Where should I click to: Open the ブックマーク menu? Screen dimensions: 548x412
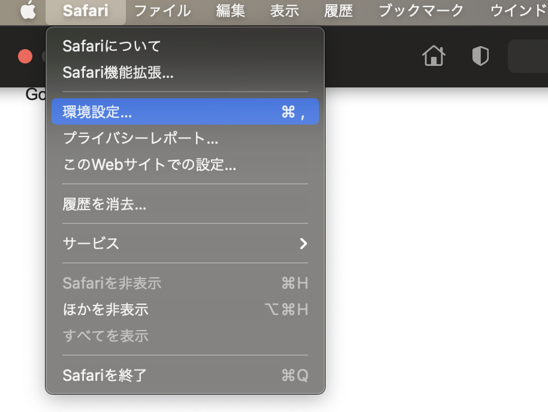coord(421,11)
